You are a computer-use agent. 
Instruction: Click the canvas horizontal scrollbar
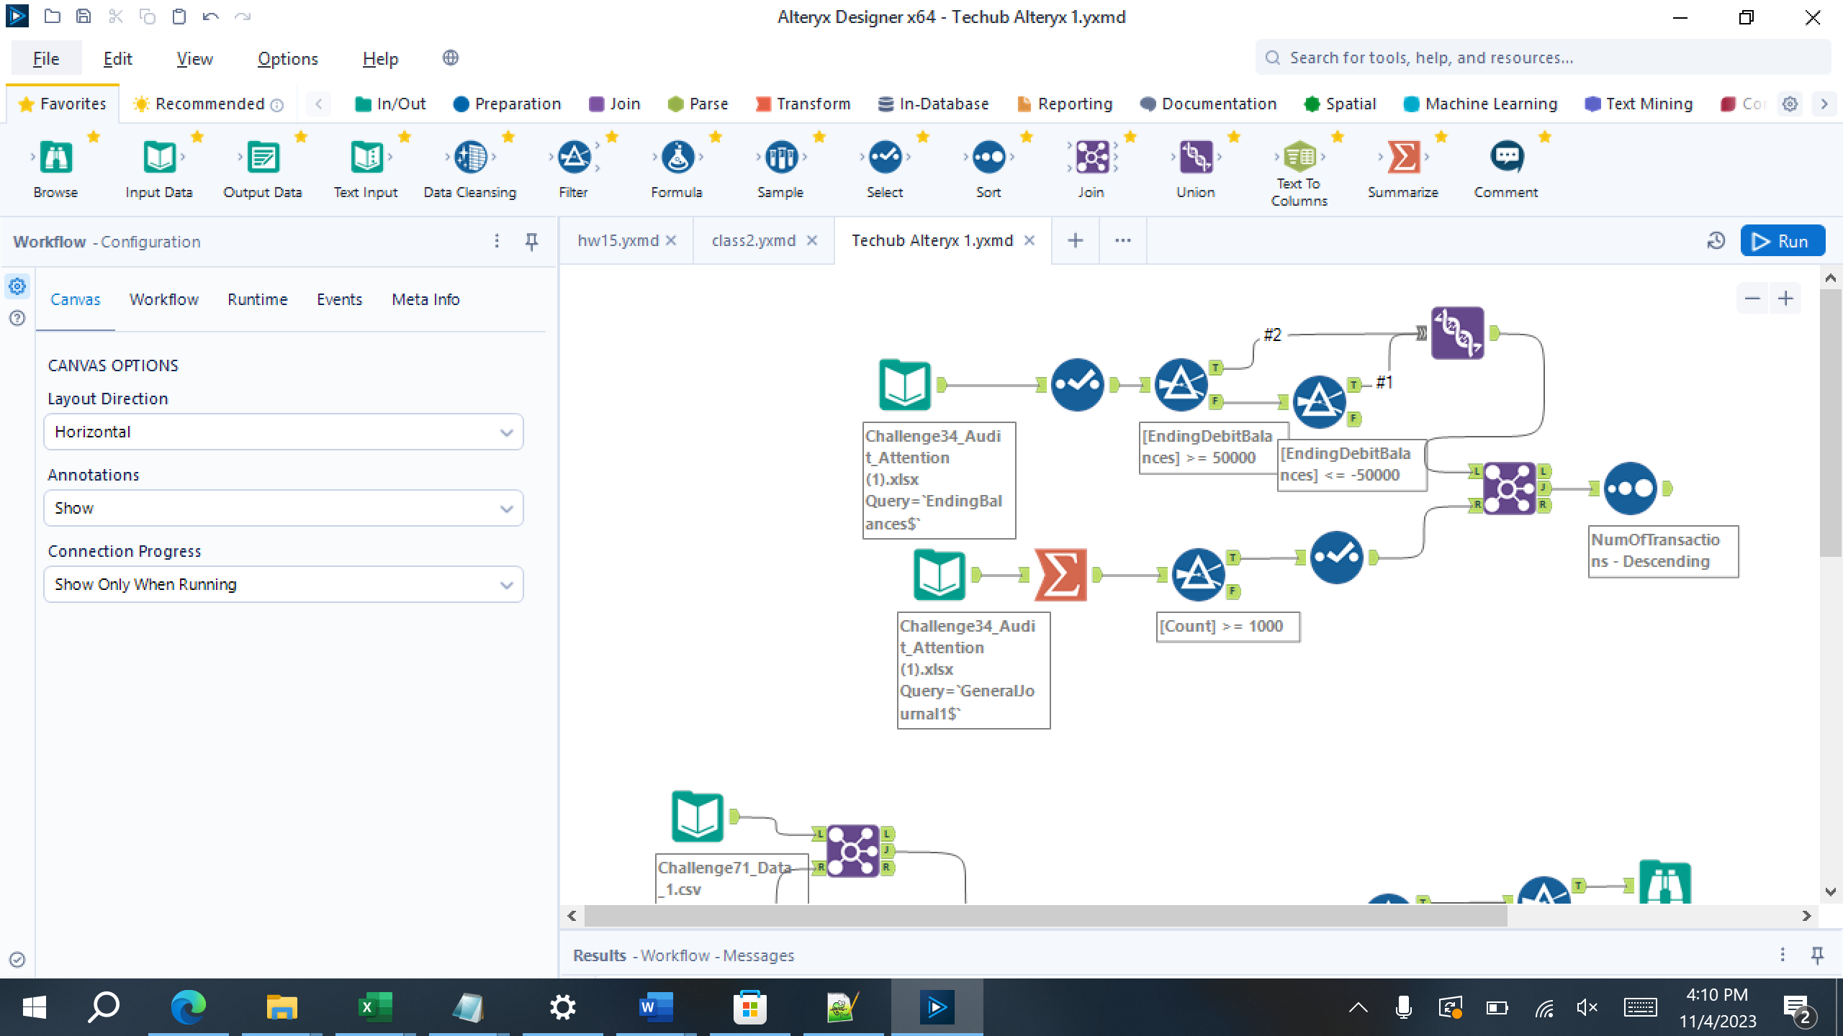1045,915
